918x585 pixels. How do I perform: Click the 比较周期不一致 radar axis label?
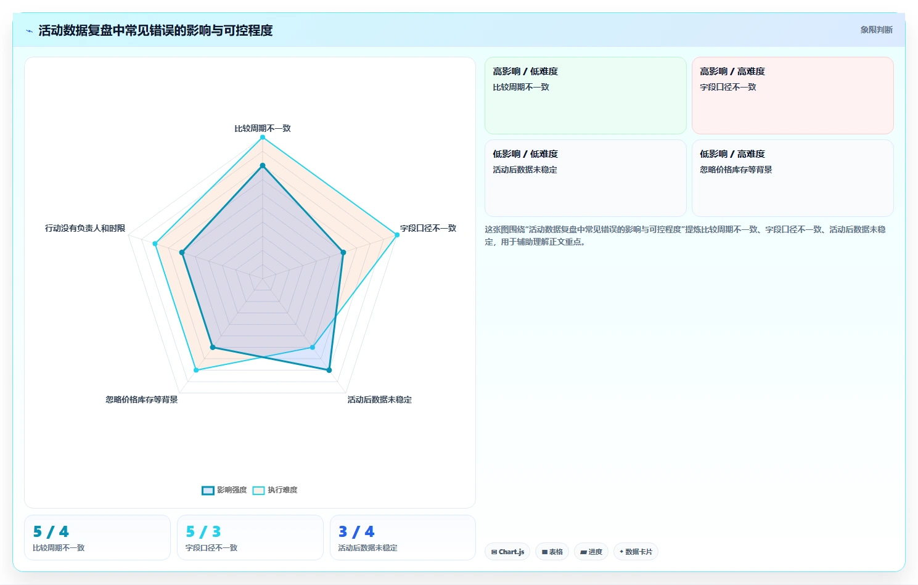pyautogui.click(x=263, y=128)
